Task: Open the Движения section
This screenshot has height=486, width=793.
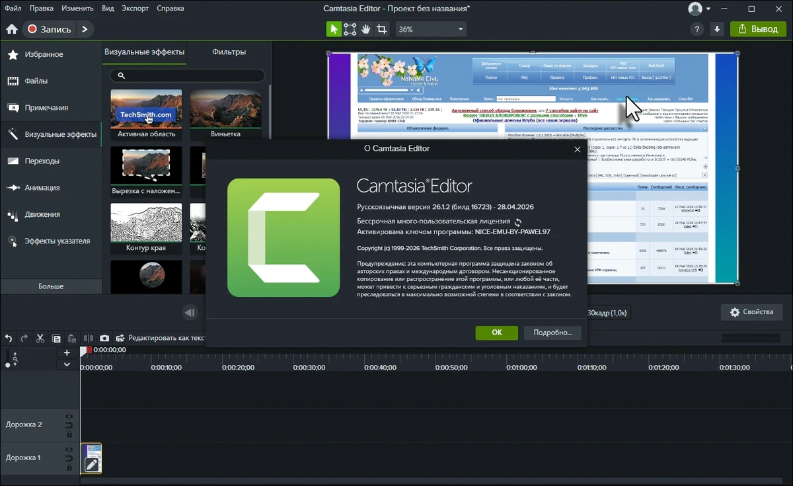Action: [50, 214]
